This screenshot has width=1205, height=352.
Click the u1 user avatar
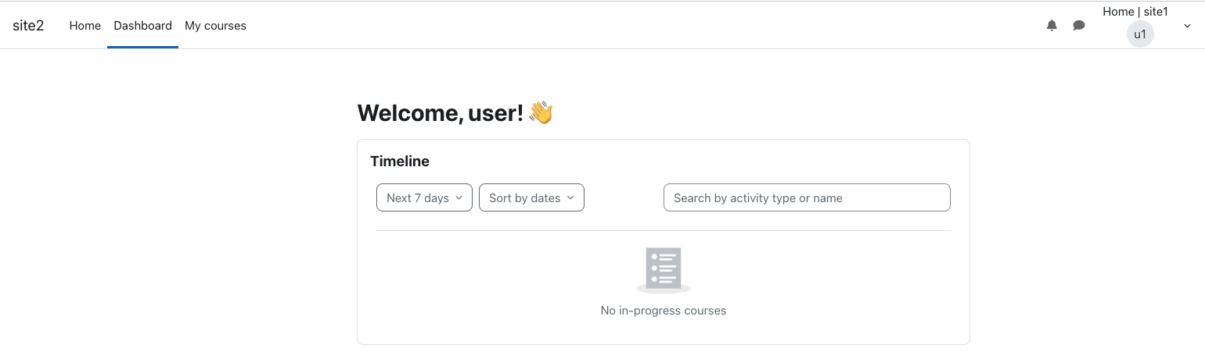pos(1140,34)
